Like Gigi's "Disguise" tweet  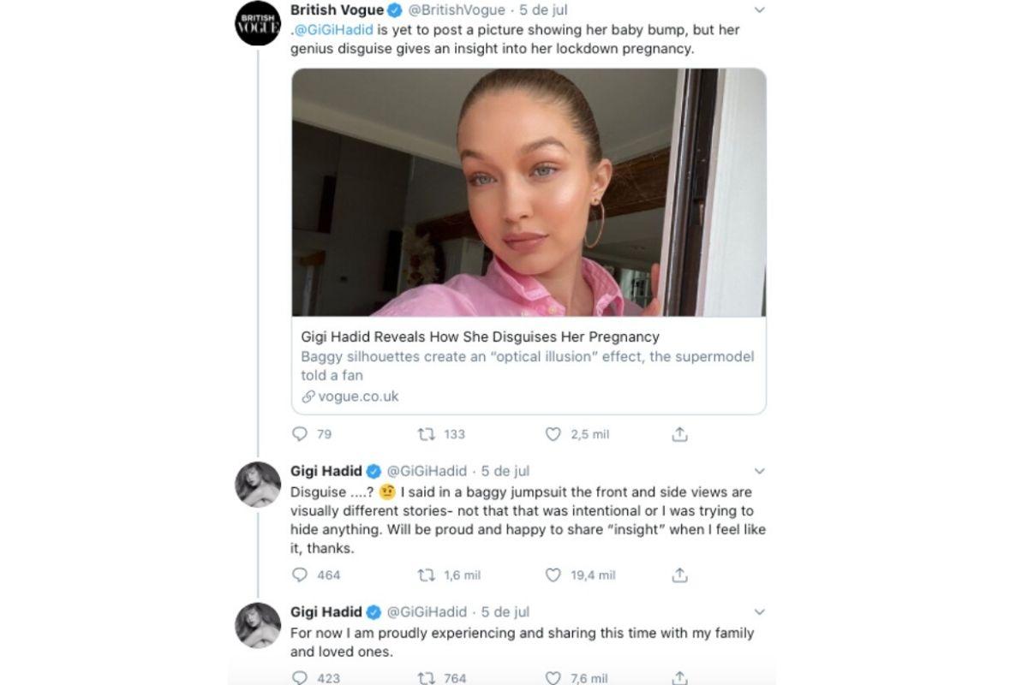(553, 575)
